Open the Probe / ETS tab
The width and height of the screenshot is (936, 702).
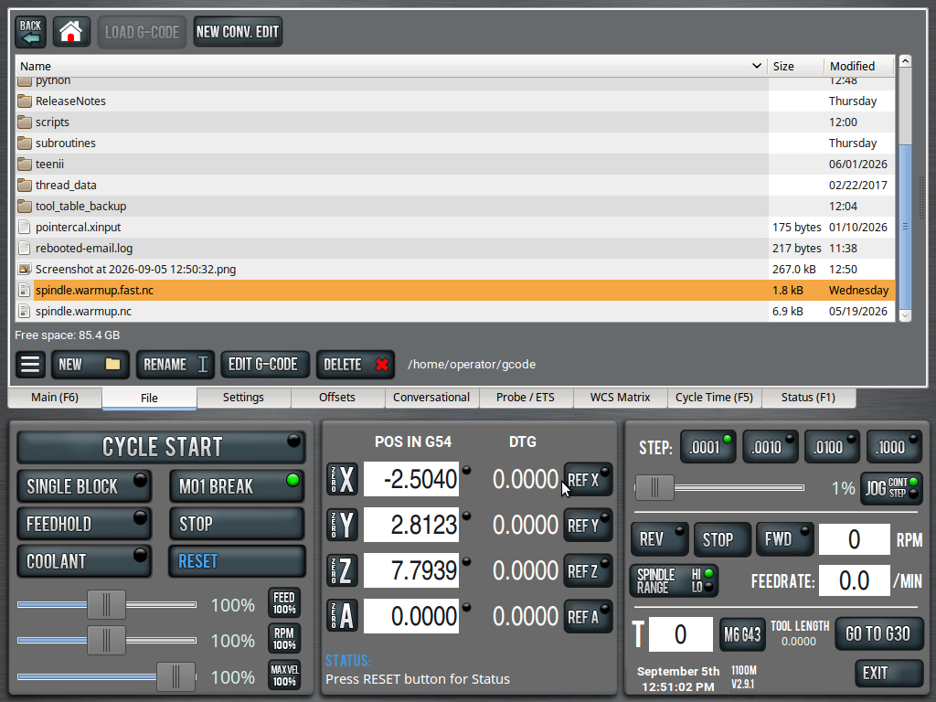coord(526,398)
